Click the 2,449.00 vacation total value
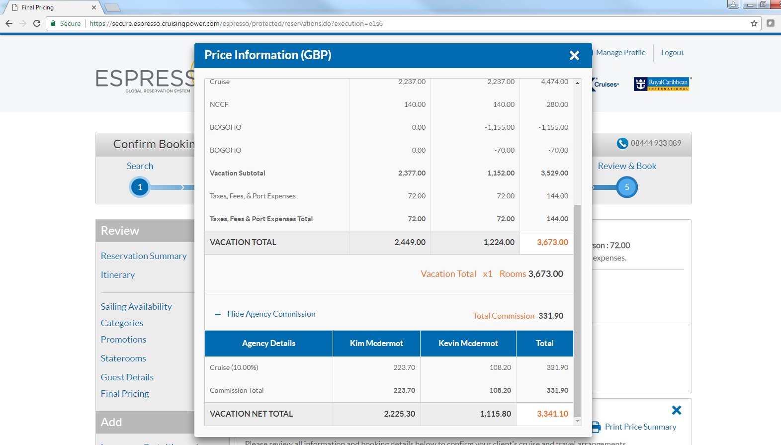 tap(410, 243)
